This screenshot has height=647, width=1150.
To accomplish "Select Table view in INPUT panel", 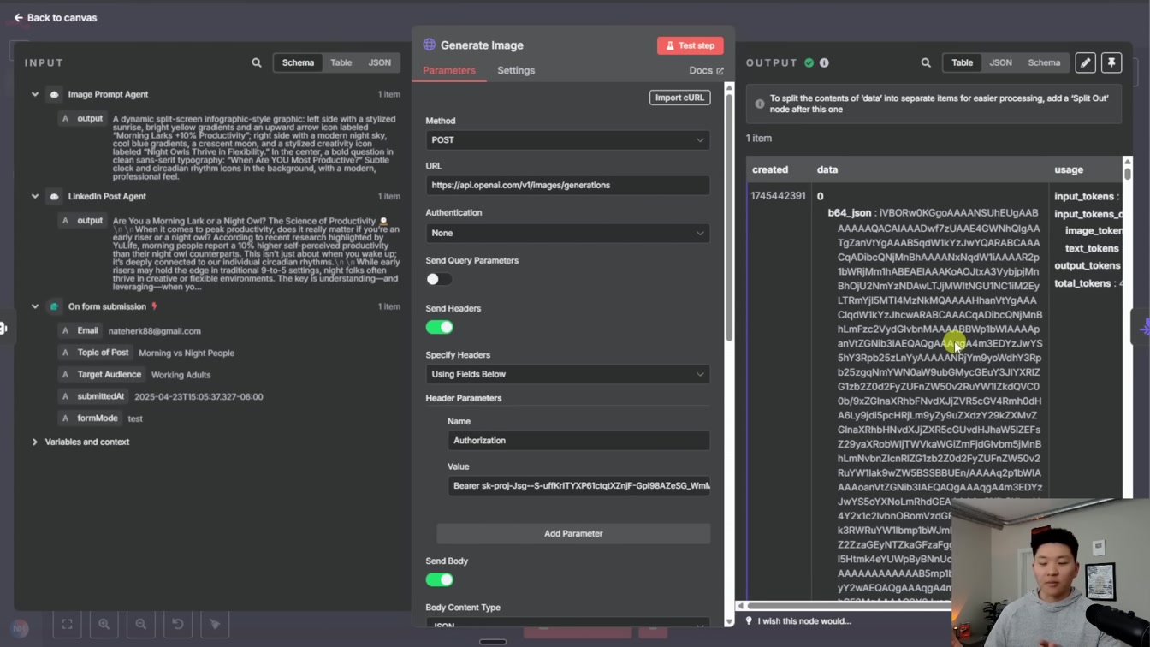I will pyautogui.click(x=341, y=62).
